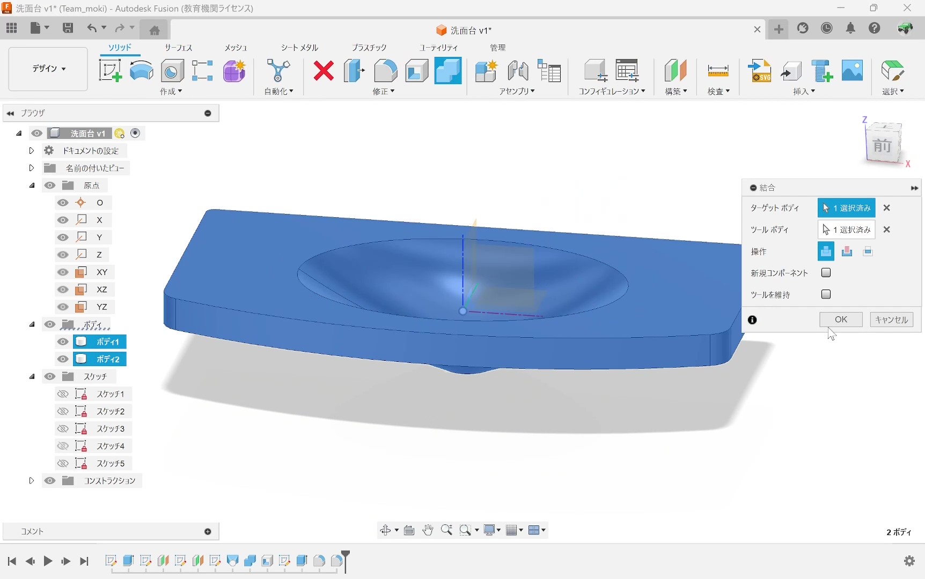925x579 pixels.
Task: Click the red X Delete tool
Action: [324, 71]
